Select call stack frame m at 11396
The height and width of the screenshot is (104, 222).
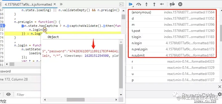coord(173,25)
